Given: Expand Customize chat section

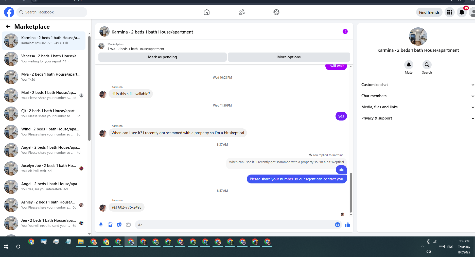Looking at the screenshot, I should pyautogui.click(x=418, y=85).
